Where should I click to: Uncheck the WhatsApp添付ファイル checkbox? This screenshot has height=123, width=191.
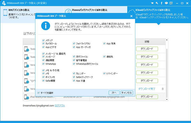(x=74, y=64)
